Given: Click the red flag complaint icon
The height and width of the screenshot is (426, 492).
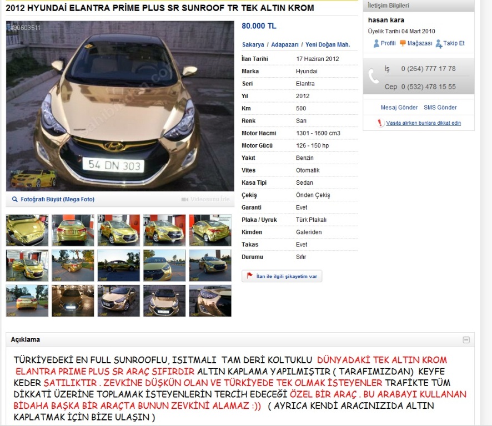Looking at the screenshot, I should pos(249,276).
